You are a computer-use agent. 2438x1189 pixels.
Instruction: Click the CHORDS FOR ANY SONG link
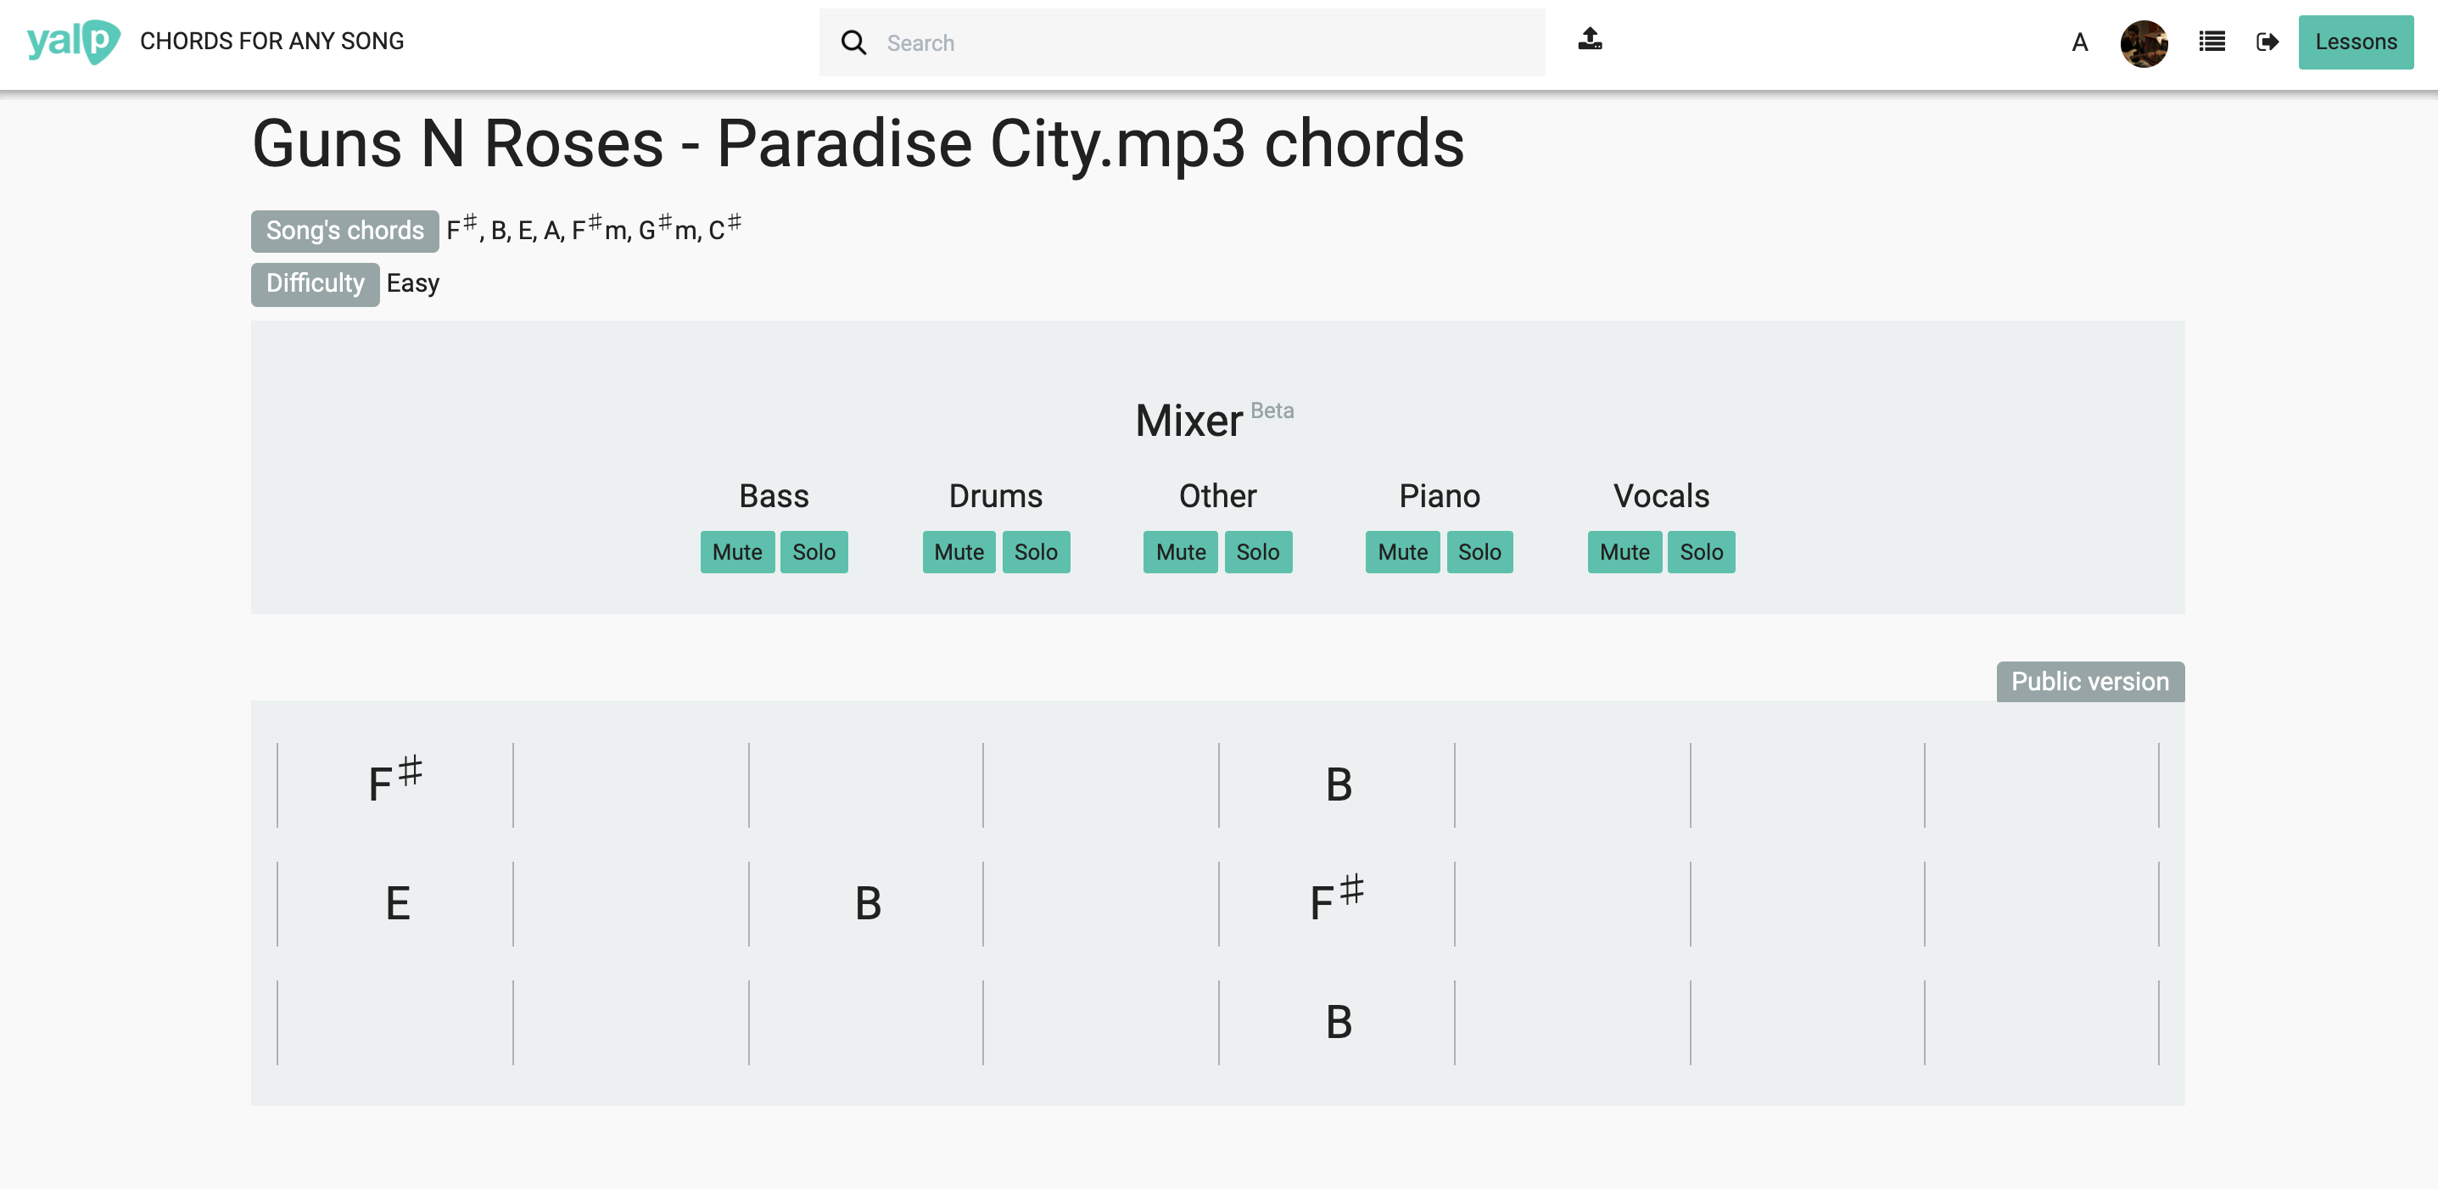(271, 41)
